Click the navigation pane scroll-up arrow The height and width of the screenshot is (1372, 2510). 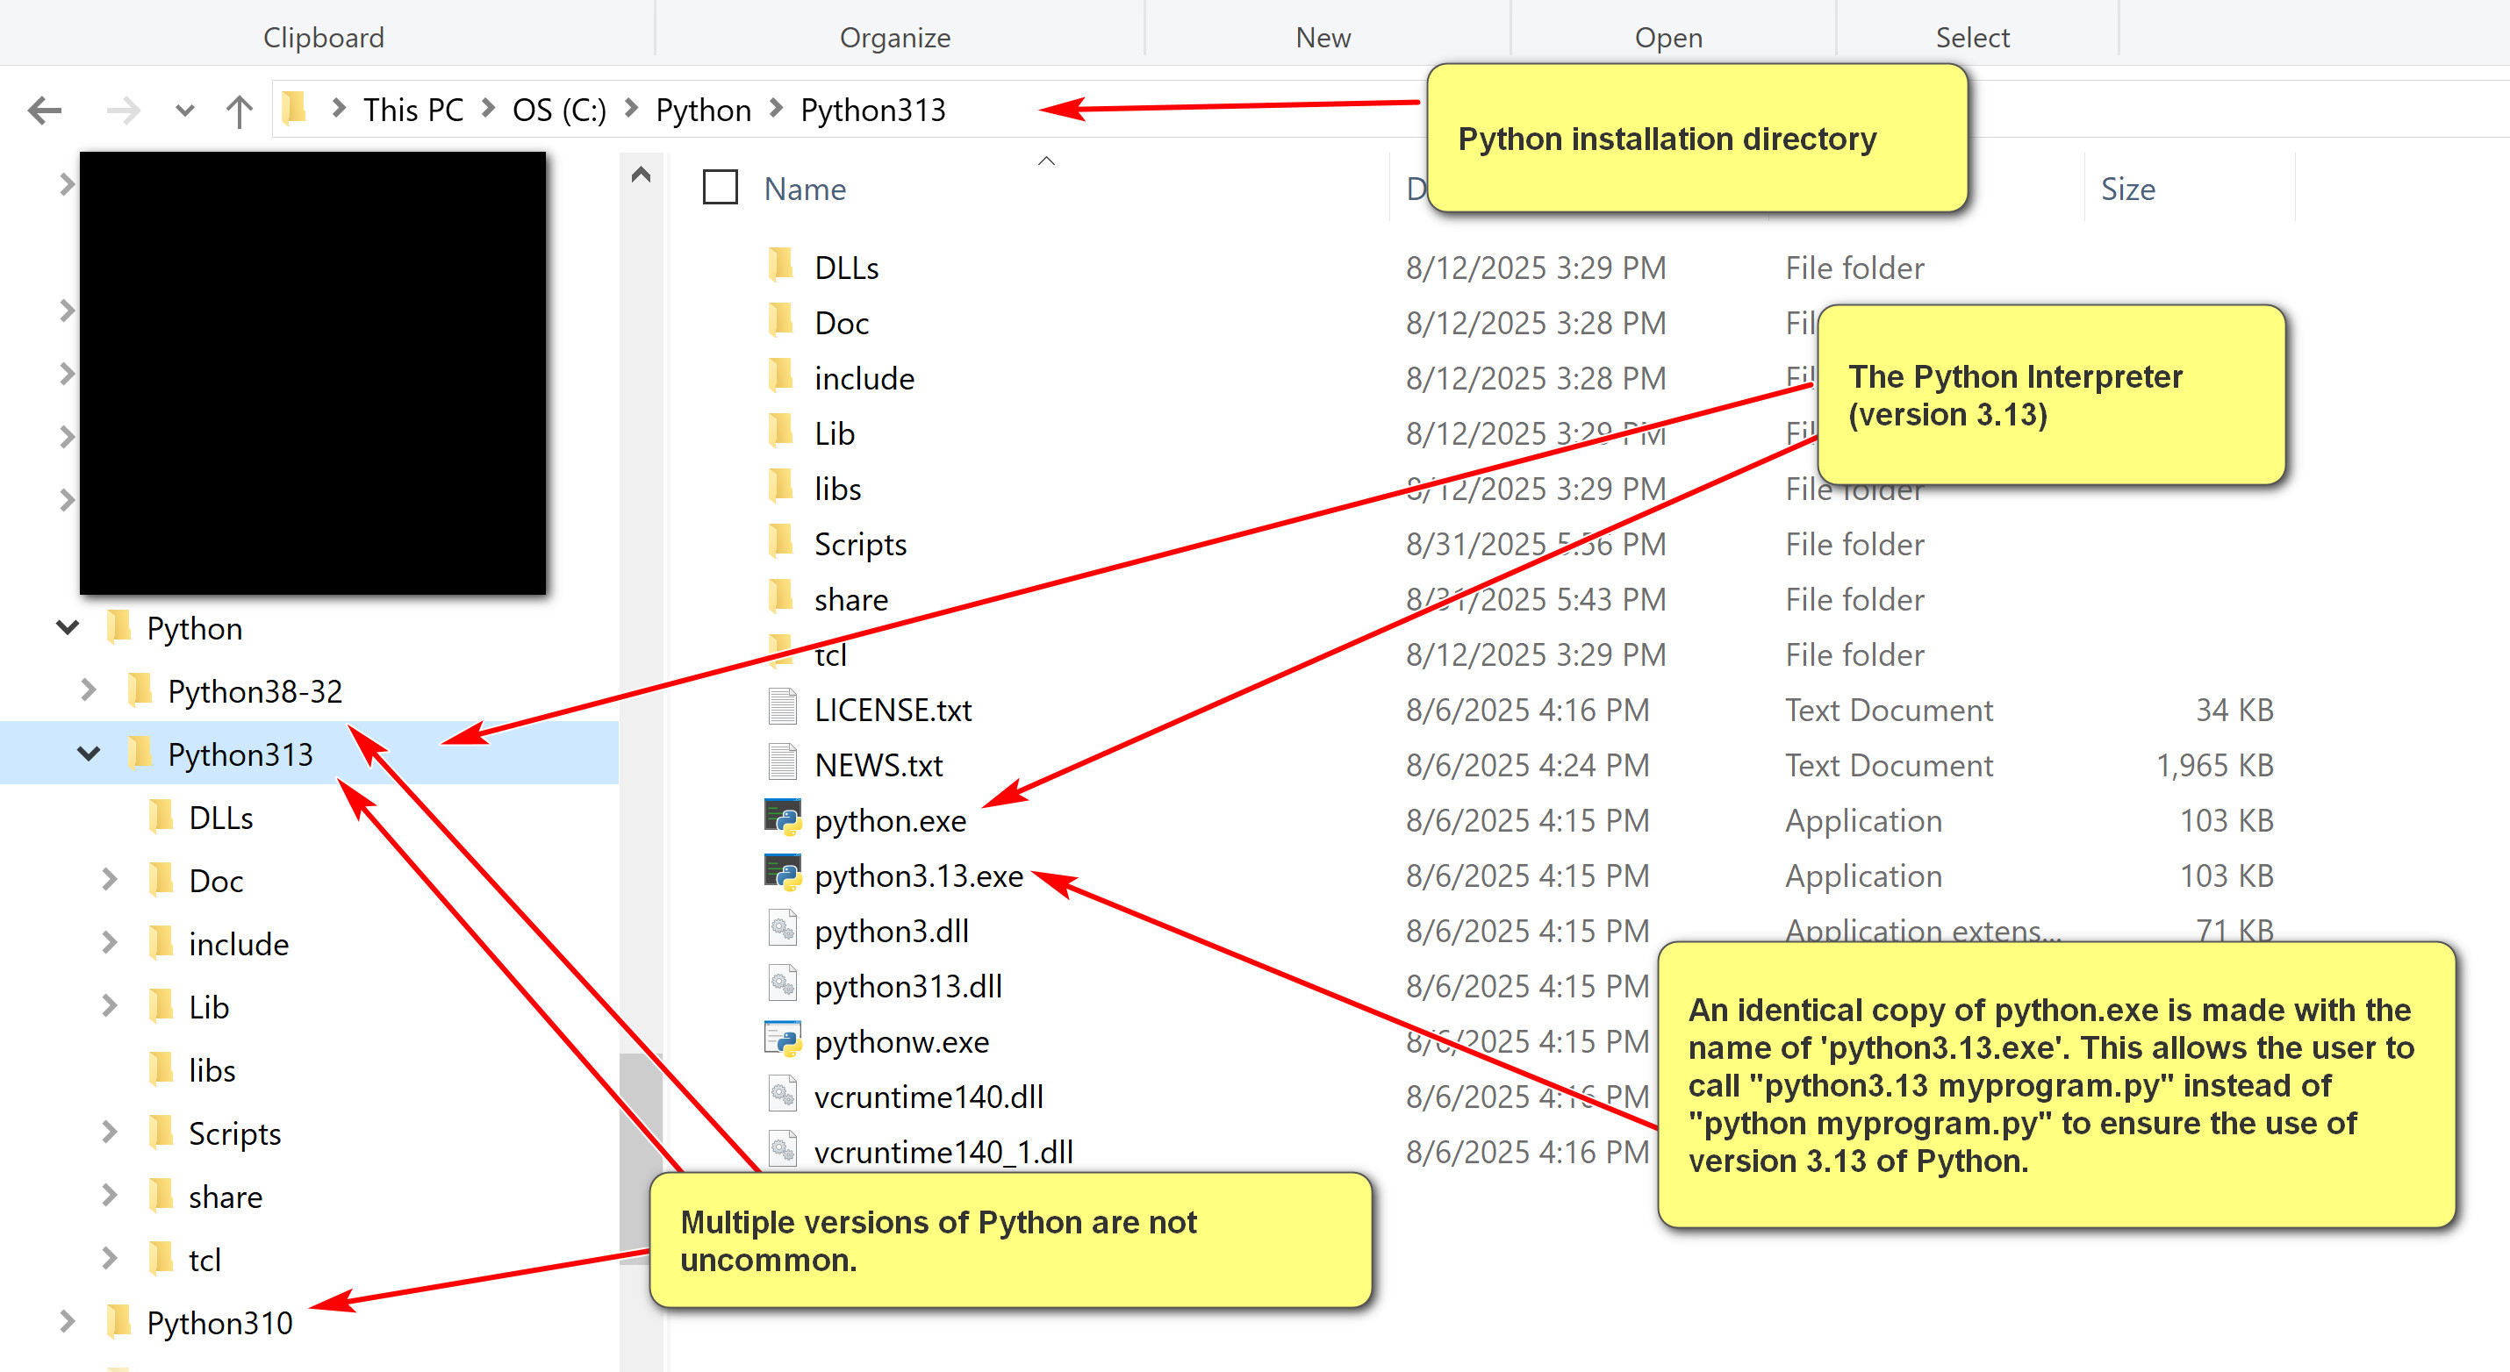click(640, 175)
